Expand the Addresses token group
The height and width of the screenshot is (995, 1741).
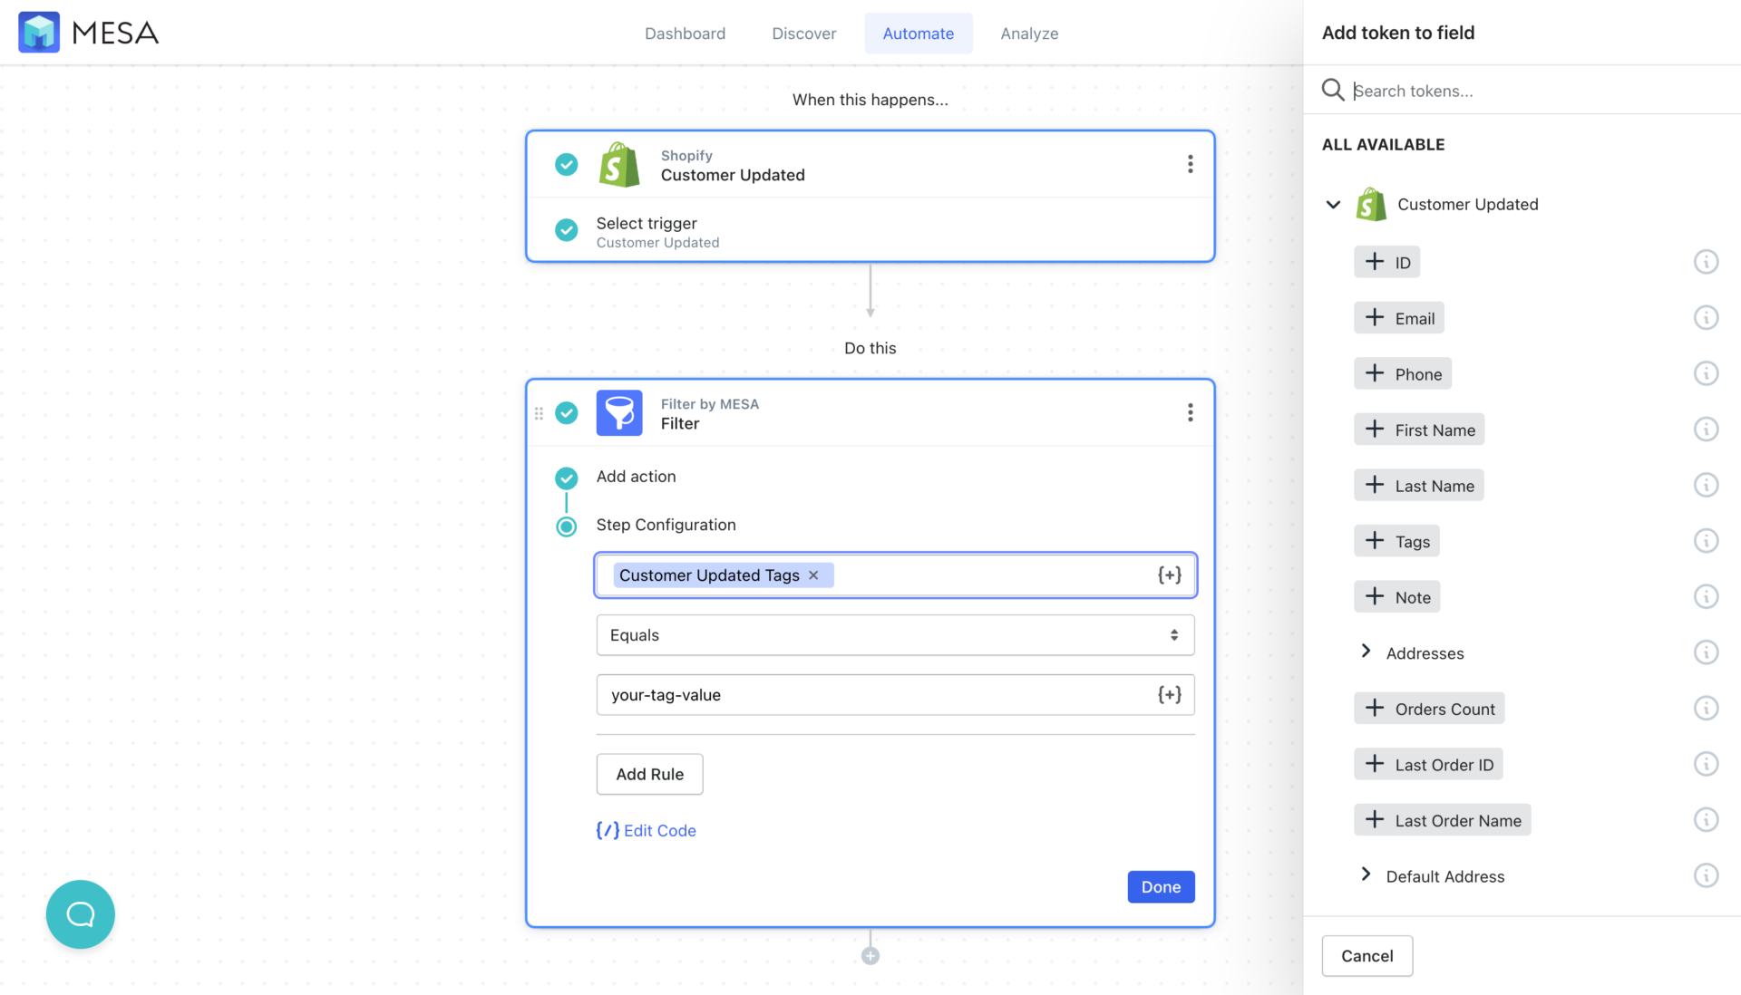click(1366, 651)
